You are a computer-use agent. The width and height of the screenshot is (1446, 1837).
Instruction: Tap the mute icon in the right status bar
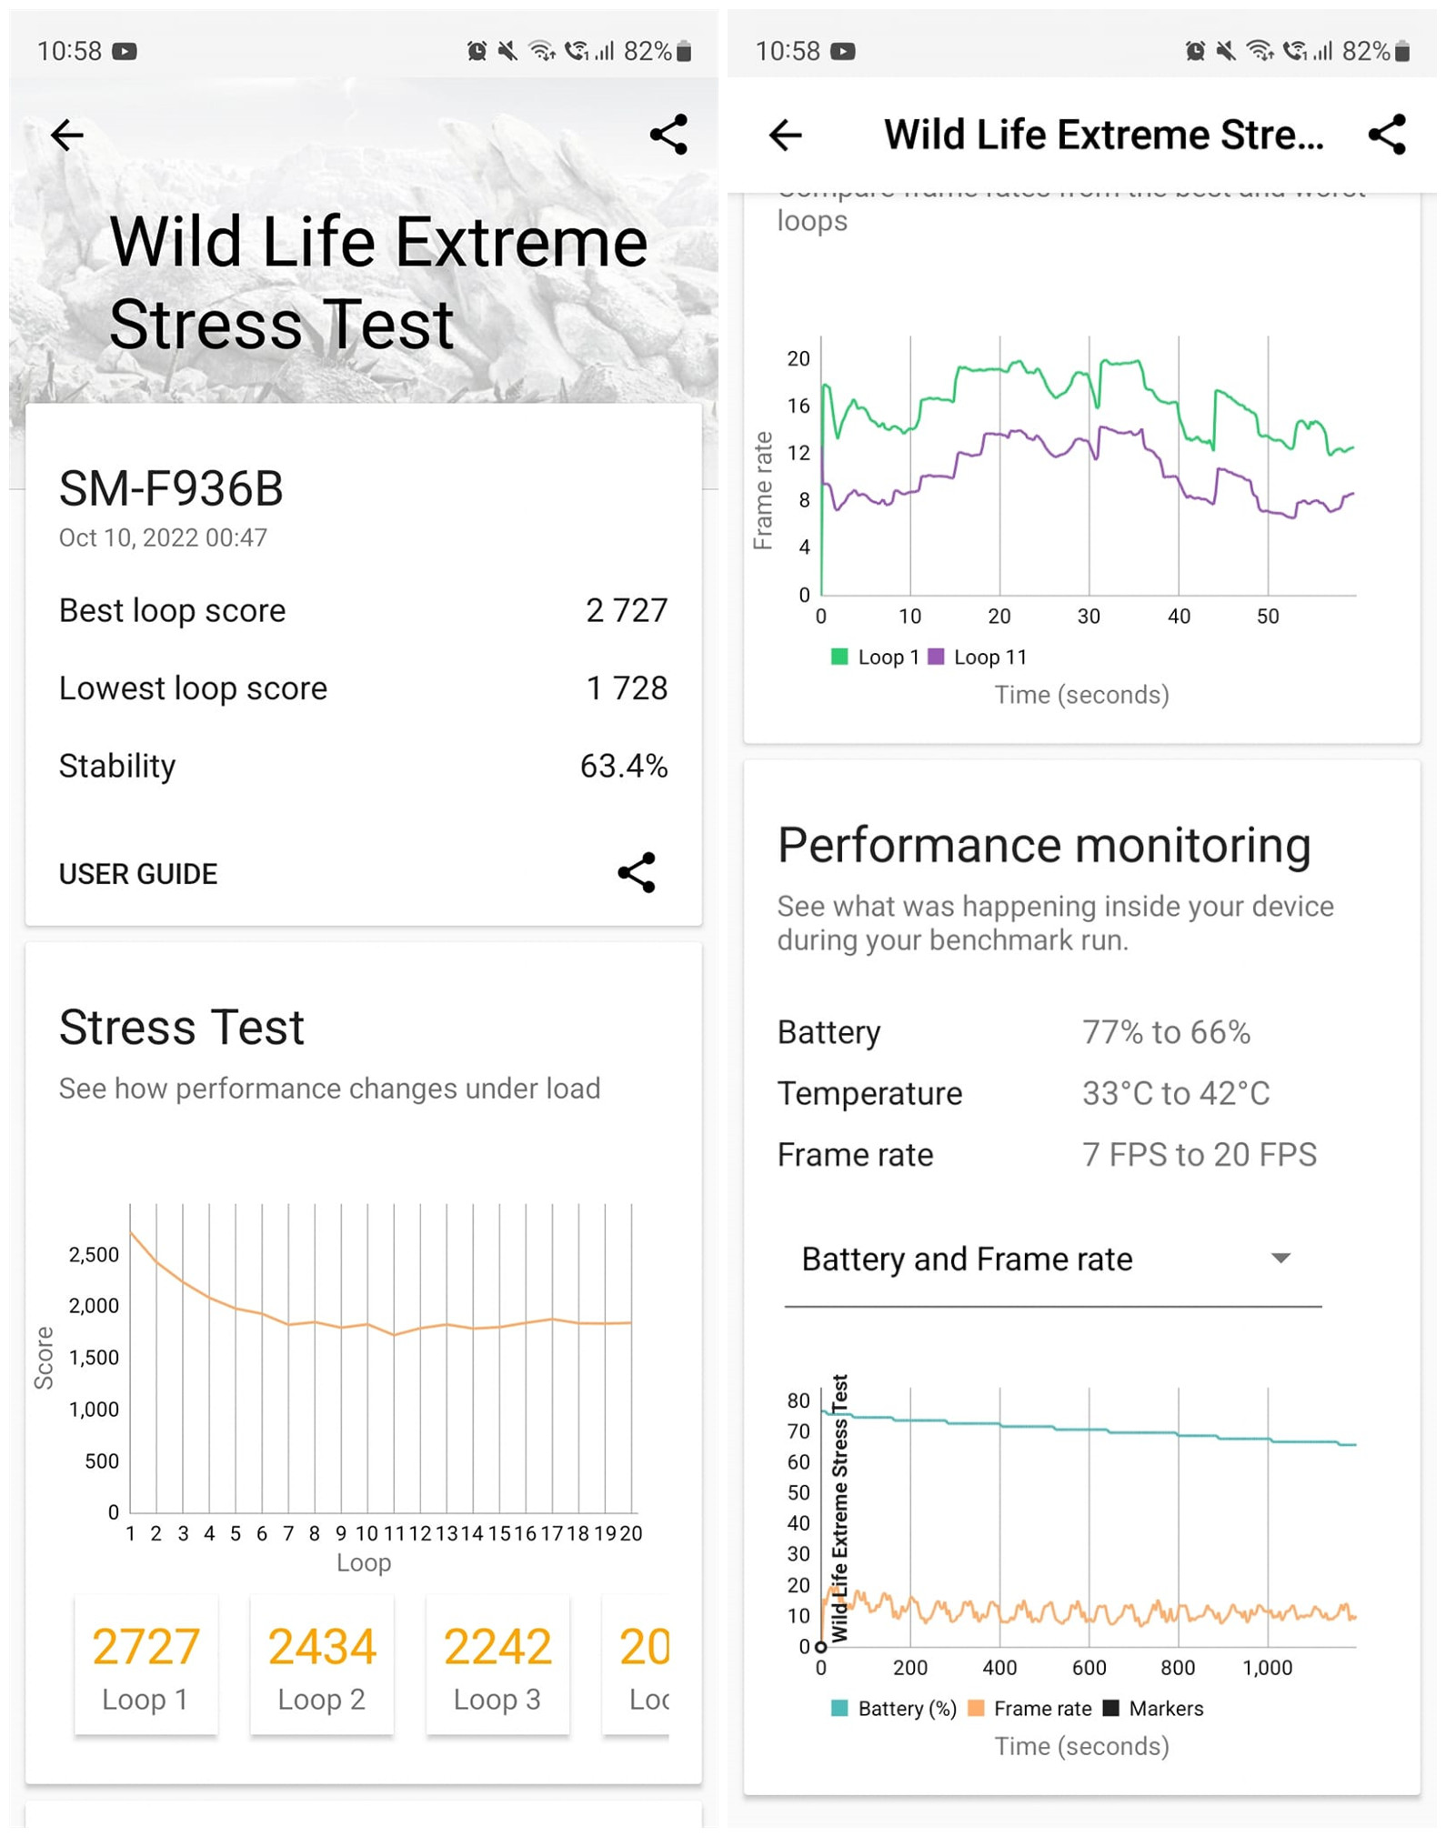(1226, 51)
